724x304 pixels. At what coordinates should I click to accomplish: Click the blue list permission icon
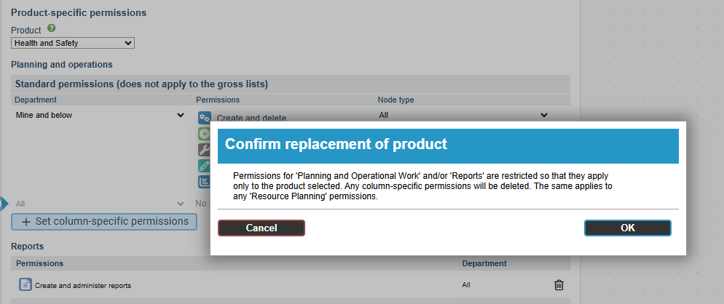coord(205,182)
